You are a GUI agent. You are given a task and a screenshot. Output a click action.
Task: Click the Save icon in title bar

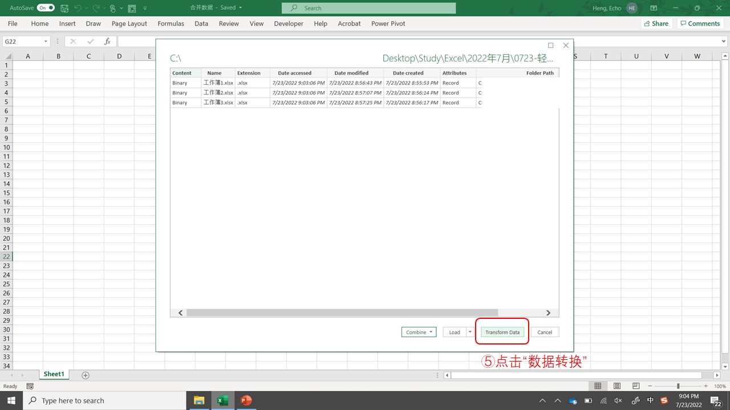point(64,8)
